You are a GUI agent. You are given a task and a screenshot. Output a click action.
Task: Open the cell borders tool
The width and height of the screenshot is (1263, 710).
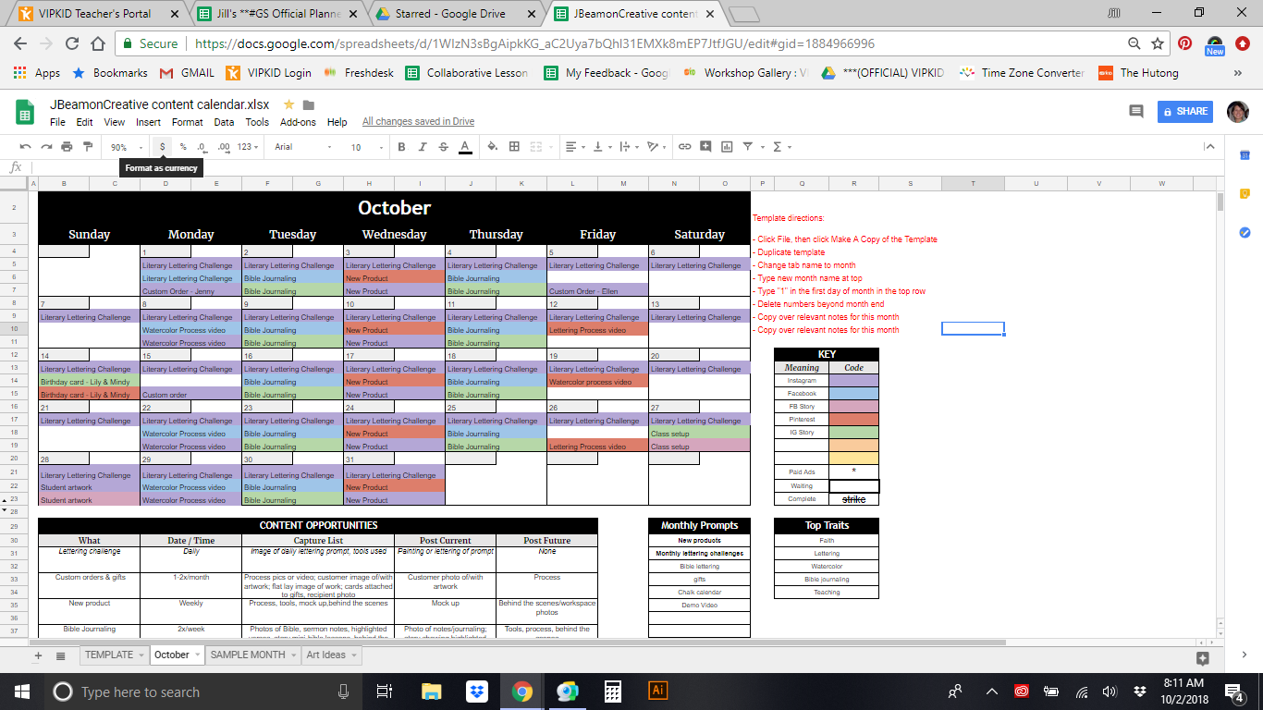pyautogui.click(x=514, y=146)
